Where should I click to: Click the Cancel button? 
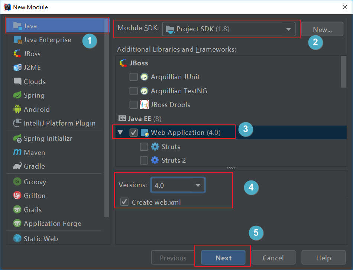click(273, 258)
